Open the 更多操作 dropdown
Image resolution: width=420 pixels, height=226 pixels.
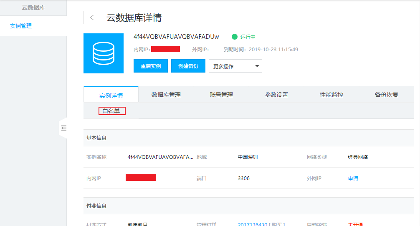(235, 66)
